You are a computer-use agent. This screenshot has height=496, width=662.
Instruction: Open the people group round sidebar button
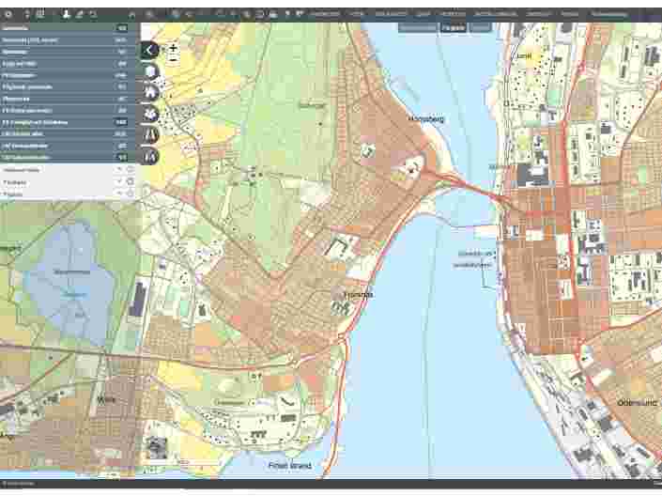(x=150, y=113)
